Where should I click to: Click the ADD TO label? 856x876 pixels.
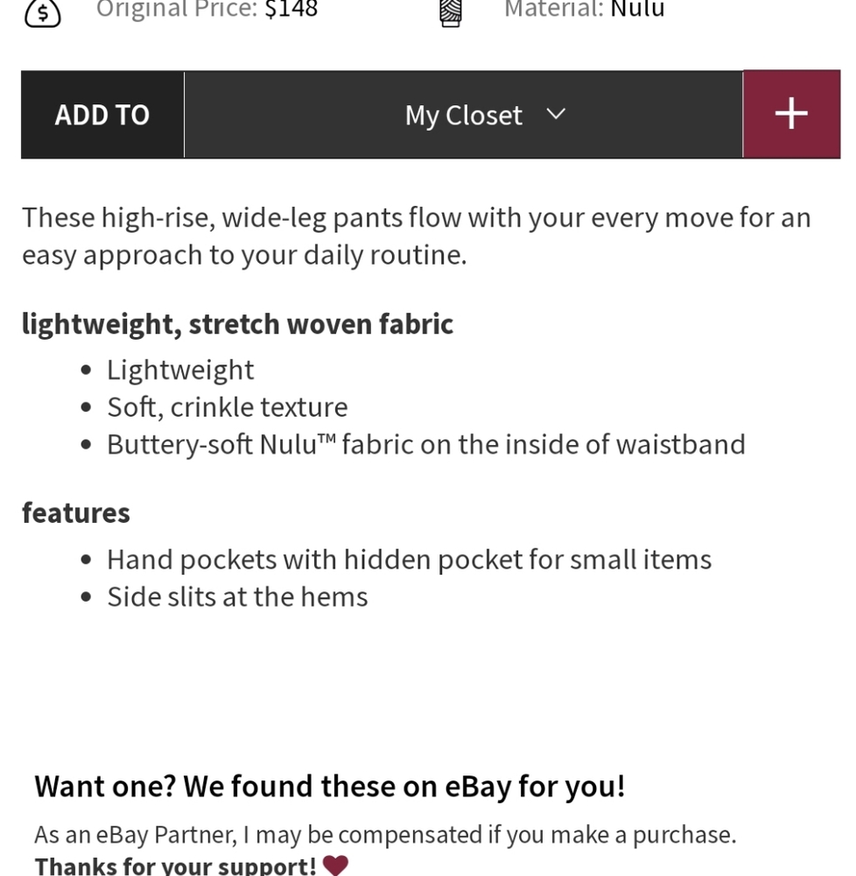(102, 115)
